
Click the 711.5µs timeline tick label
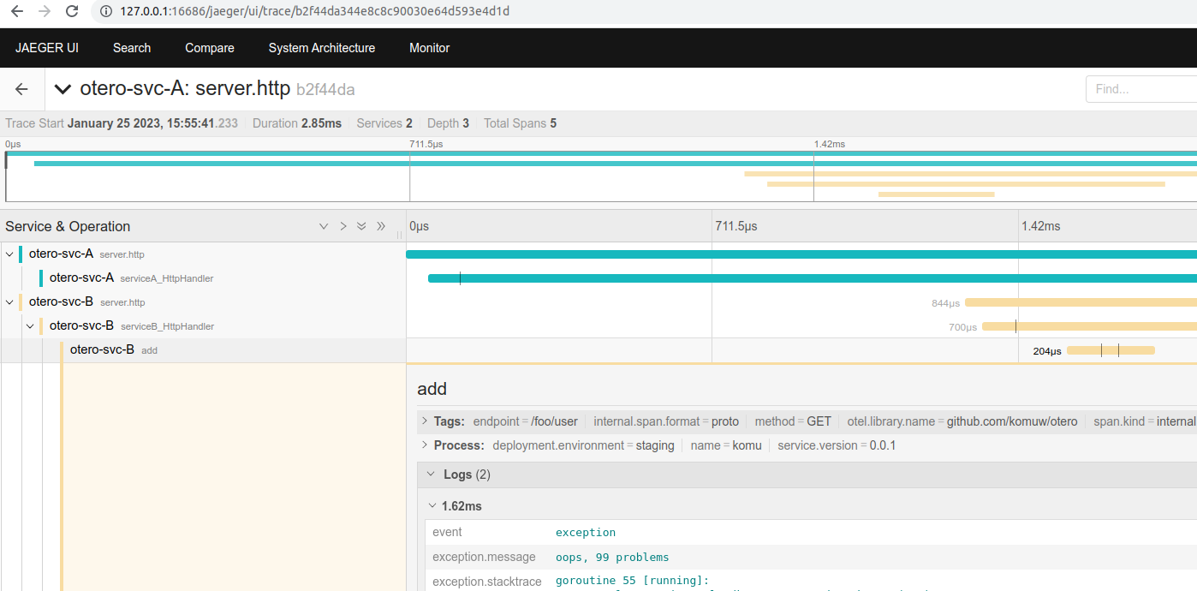coord(736,226)
